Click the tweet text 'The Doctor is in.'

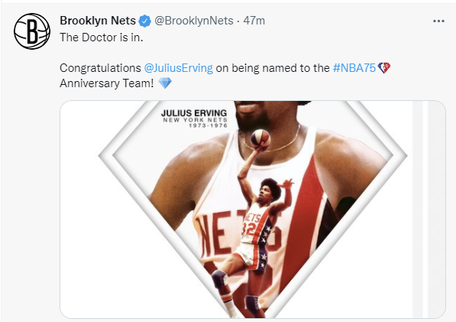pos(102,37)
